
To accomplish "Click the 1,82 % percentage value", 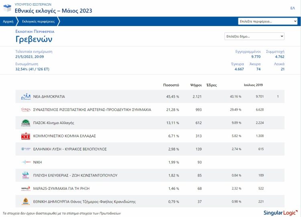I will 173,175.
